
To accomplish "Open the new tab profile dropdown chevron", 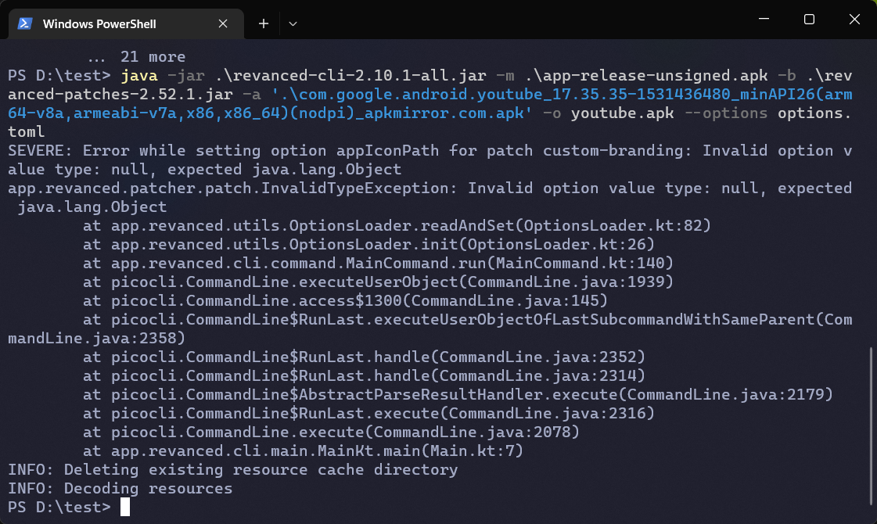I will 293,23.
